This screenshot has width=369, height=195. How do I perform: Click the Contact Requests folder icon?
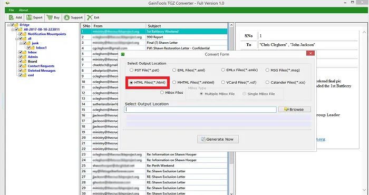24,66
